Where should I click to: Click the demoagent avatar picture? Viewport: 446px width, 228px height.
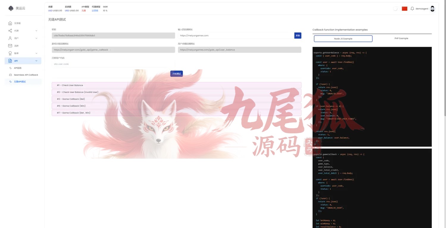click(x=432, y=9)
